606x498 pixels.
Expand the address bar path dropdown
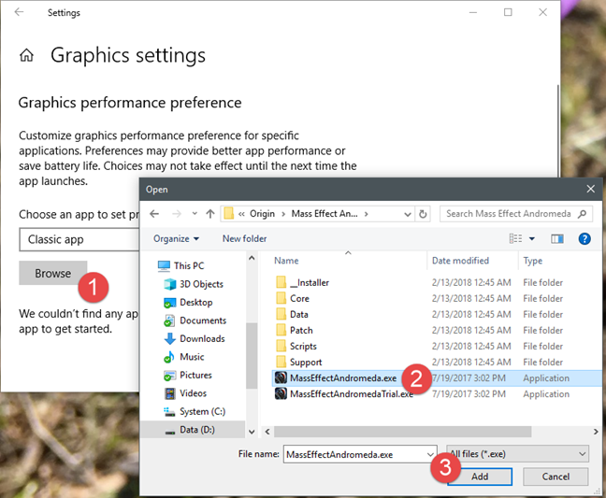click(408, 214)
